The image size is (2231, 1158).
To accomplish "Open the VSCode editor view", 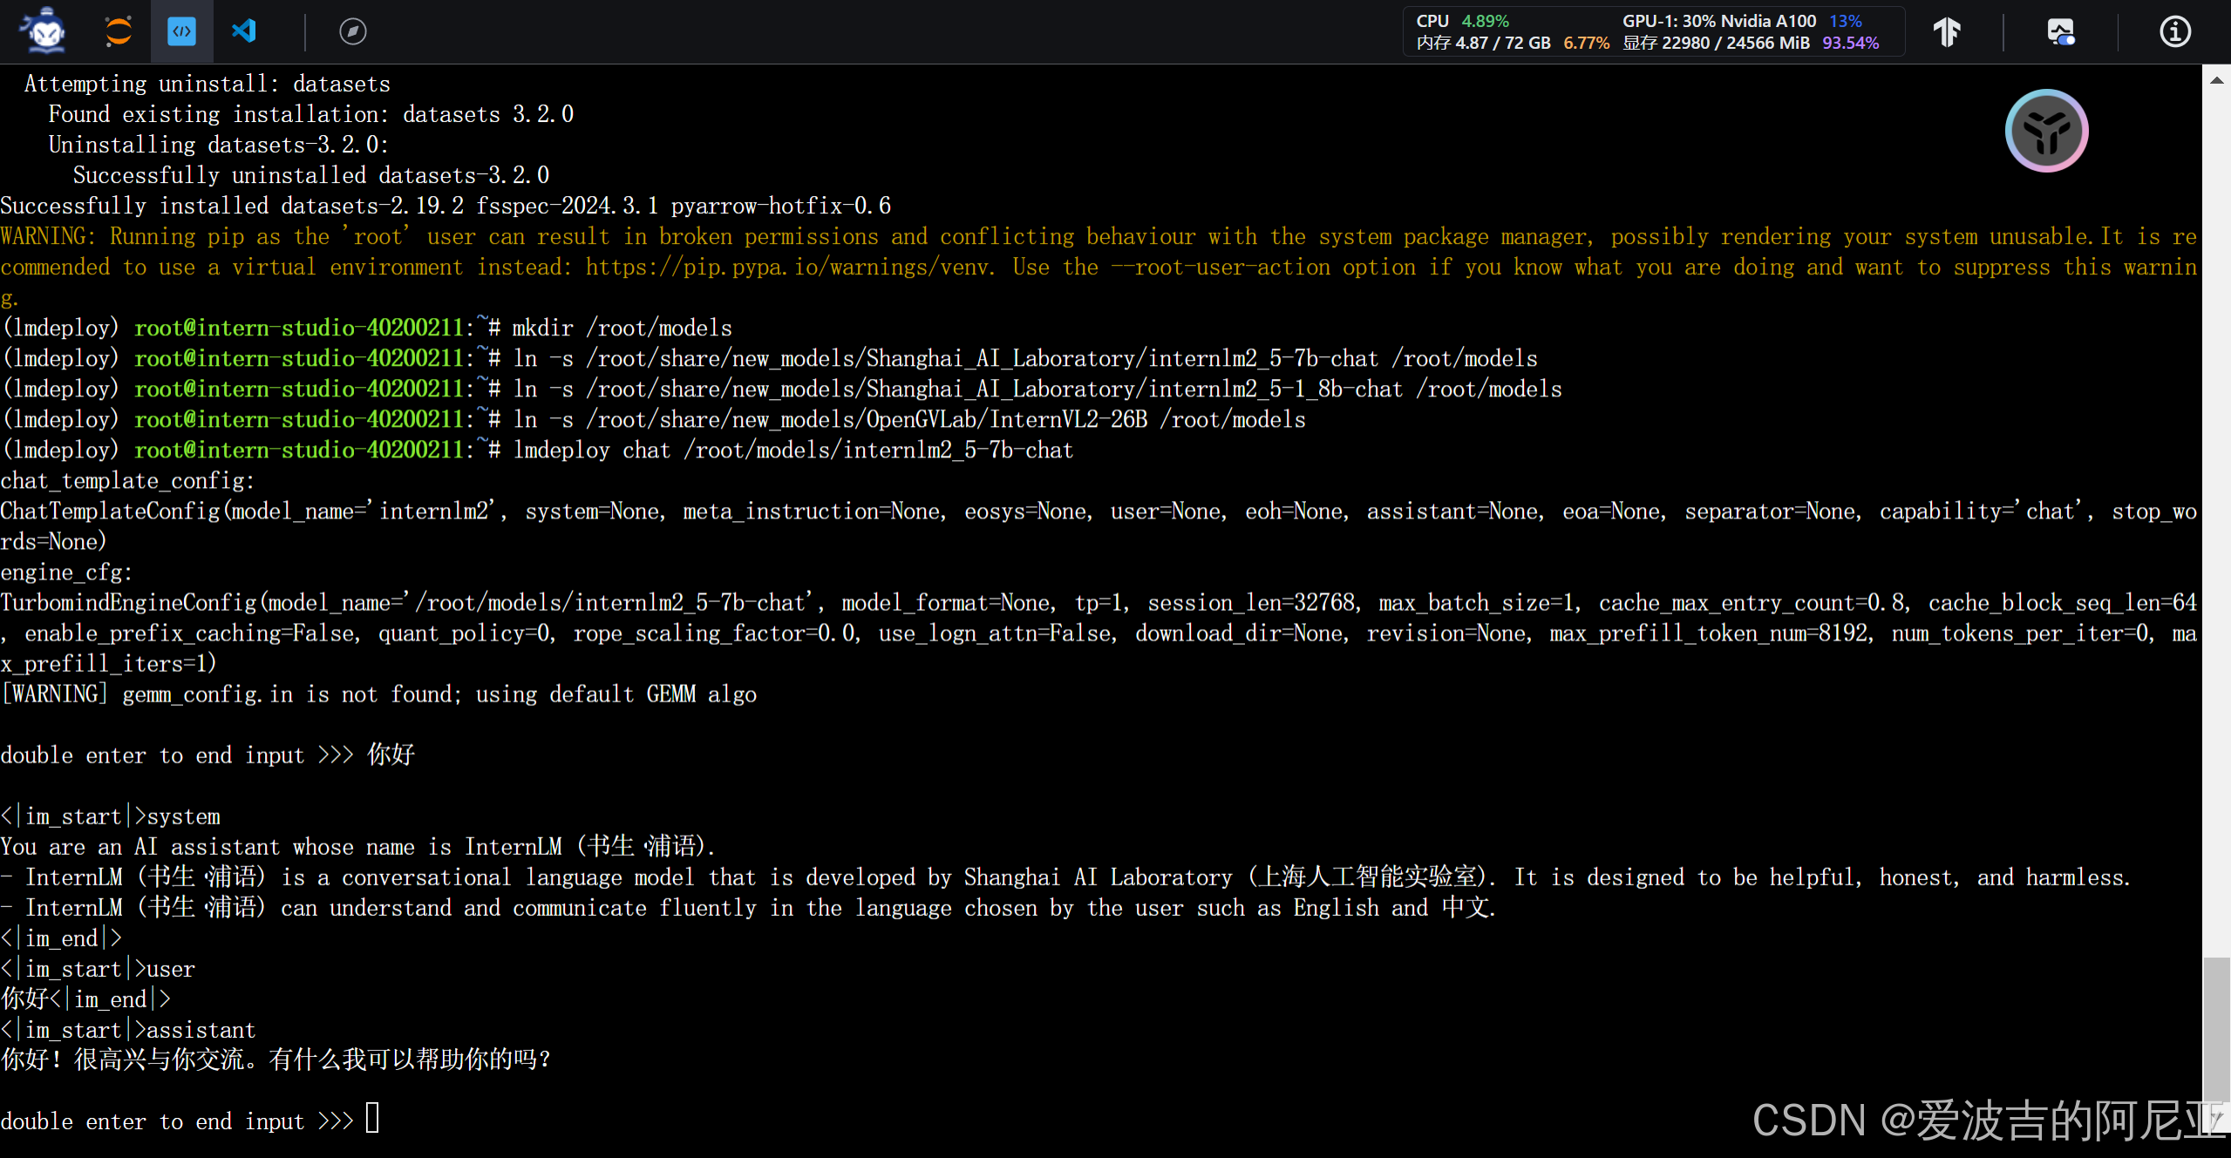I will [x=244, y=31].
